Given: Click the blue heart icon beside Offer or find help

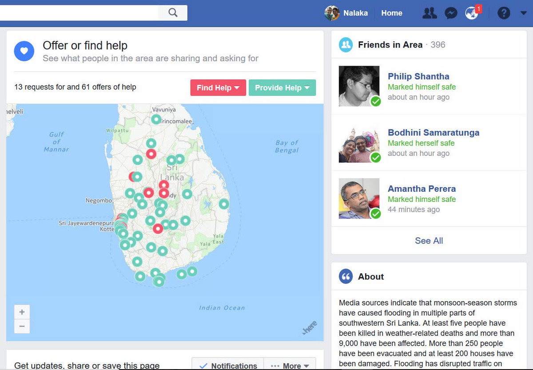Looking at the screenshot, I should [24, 51].
